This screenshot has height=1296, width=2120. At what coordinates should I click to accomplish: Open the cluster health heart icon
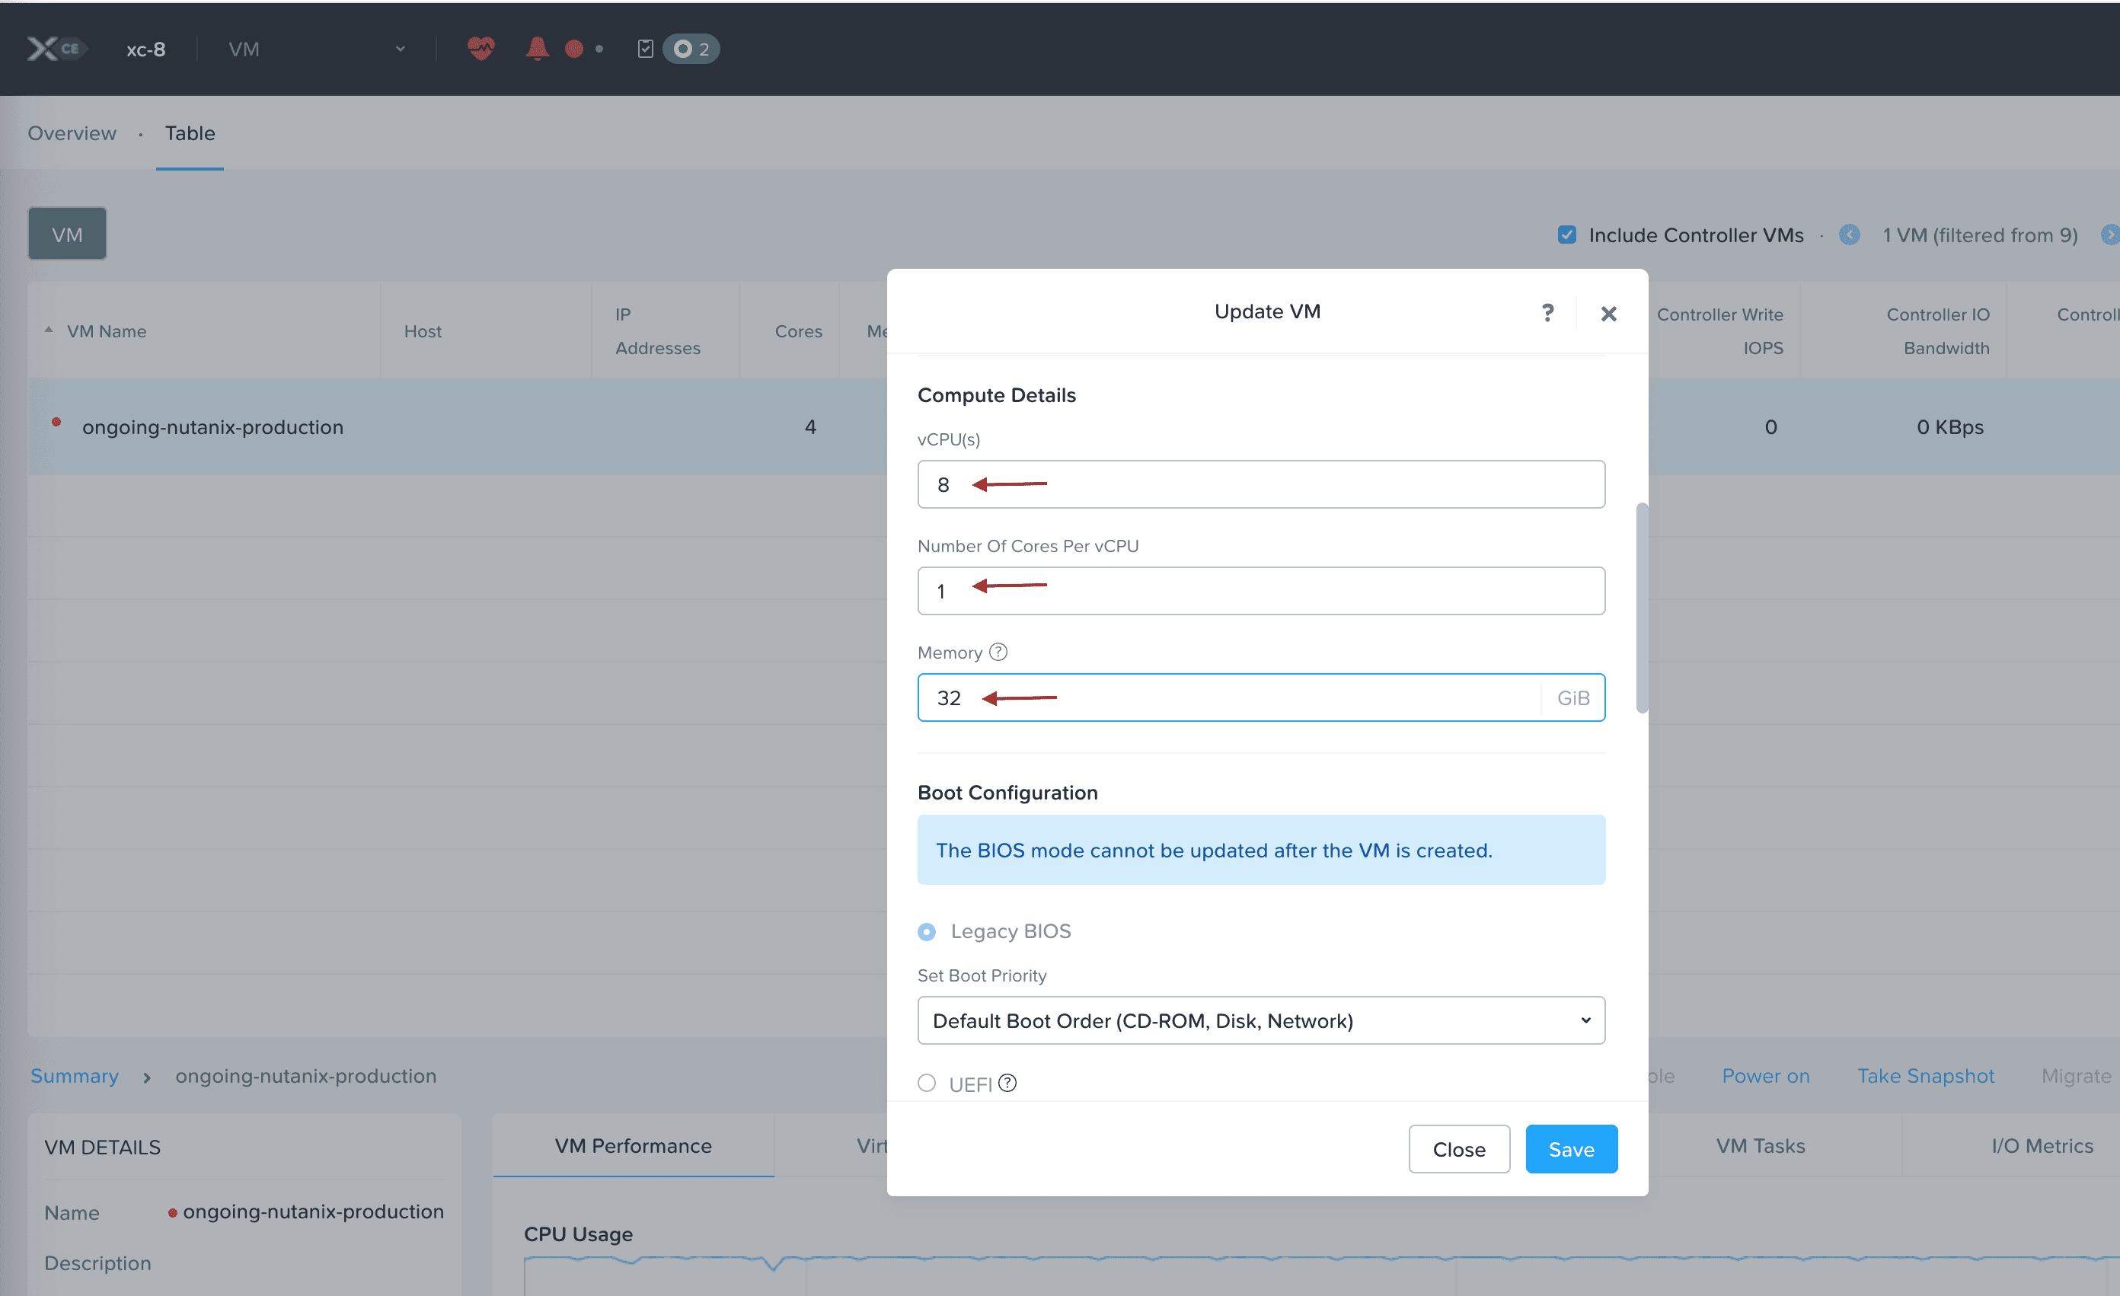click(x=481, y=48)
